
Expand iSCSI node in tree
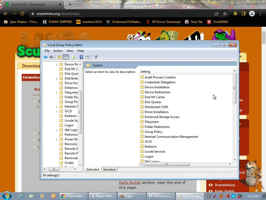(x=57, y=111)
